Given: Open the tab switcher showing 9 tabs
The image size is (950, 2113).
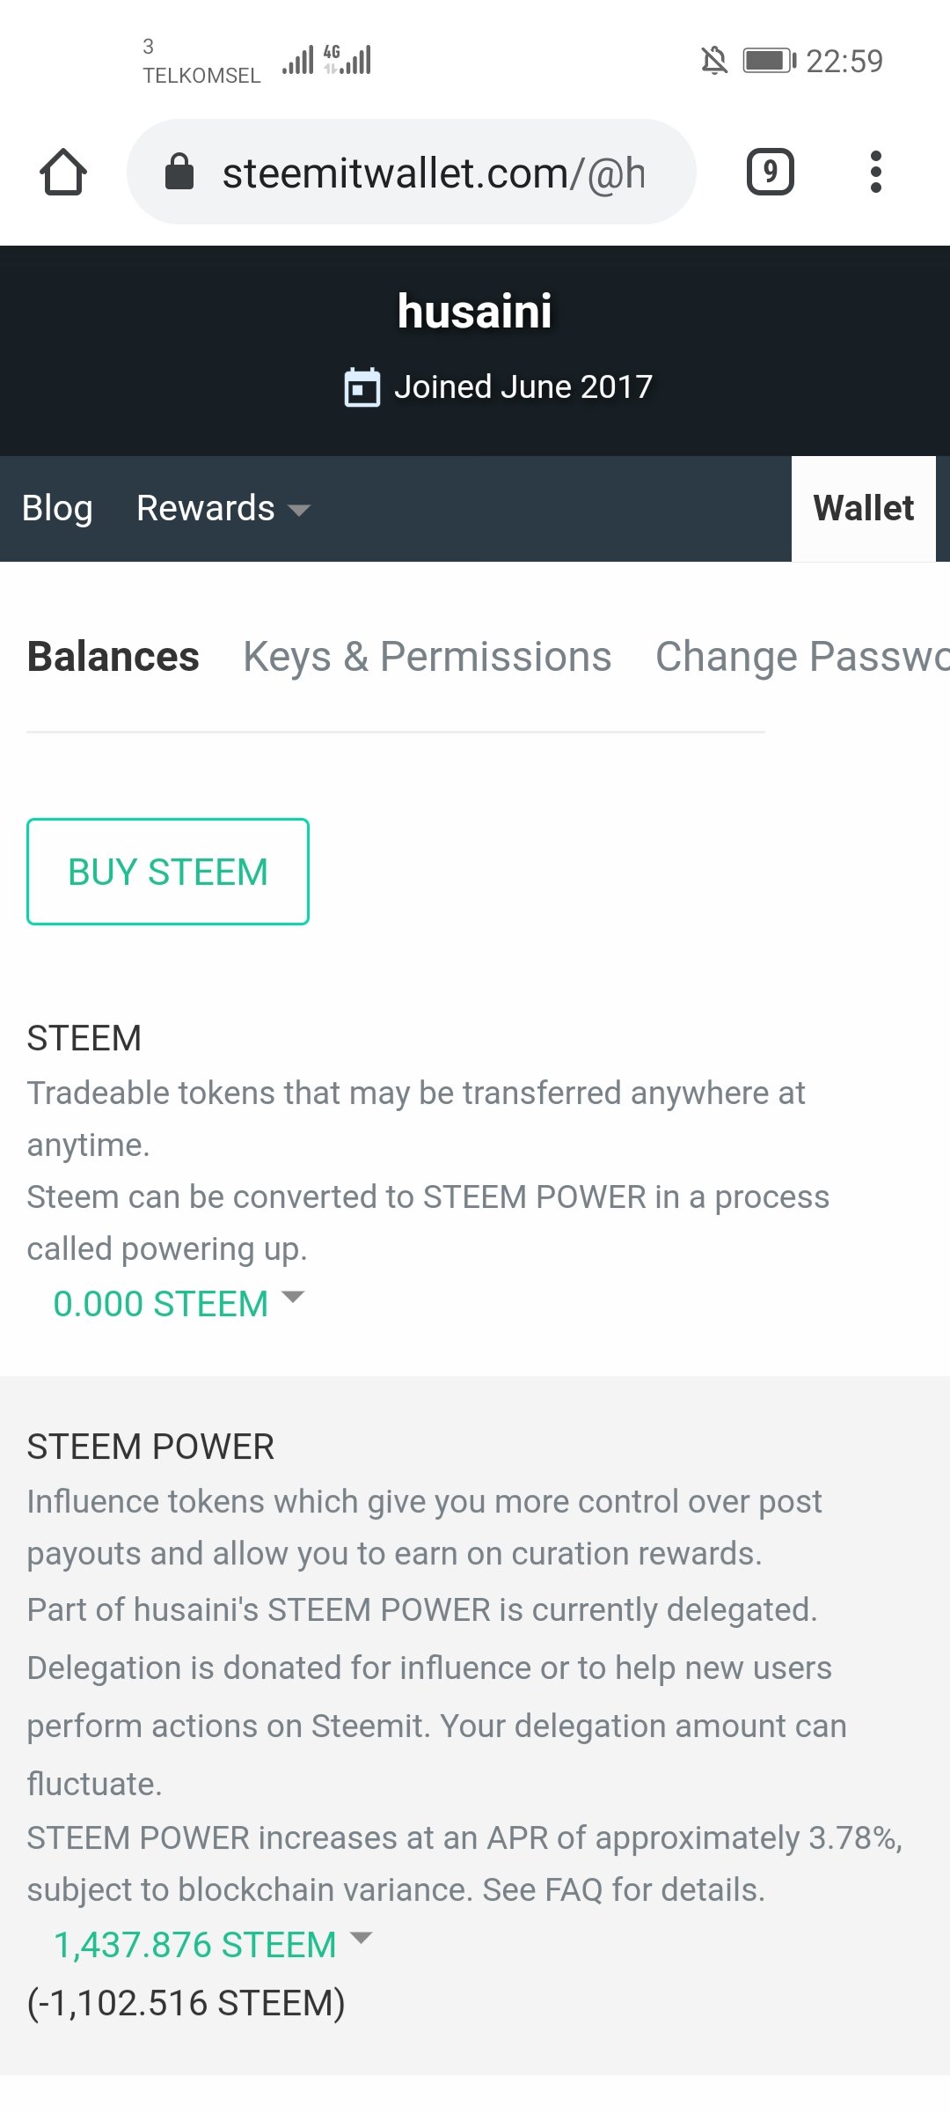Looking at the screenshot, I should coord(771,172).
